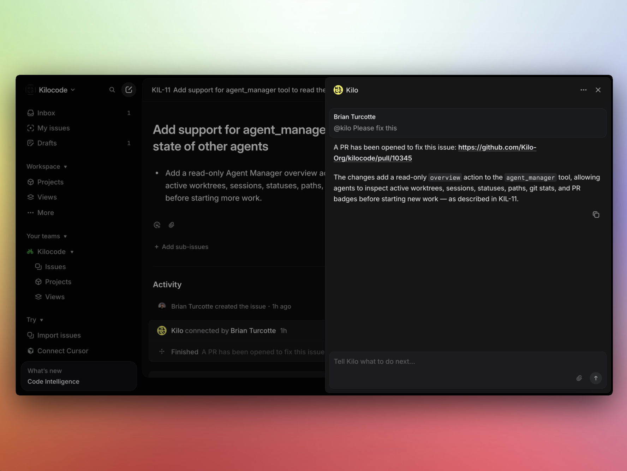Collapse the Kilocode team tree
The width and height of the screenshot is (627, 471).
(x=72, y=252)
